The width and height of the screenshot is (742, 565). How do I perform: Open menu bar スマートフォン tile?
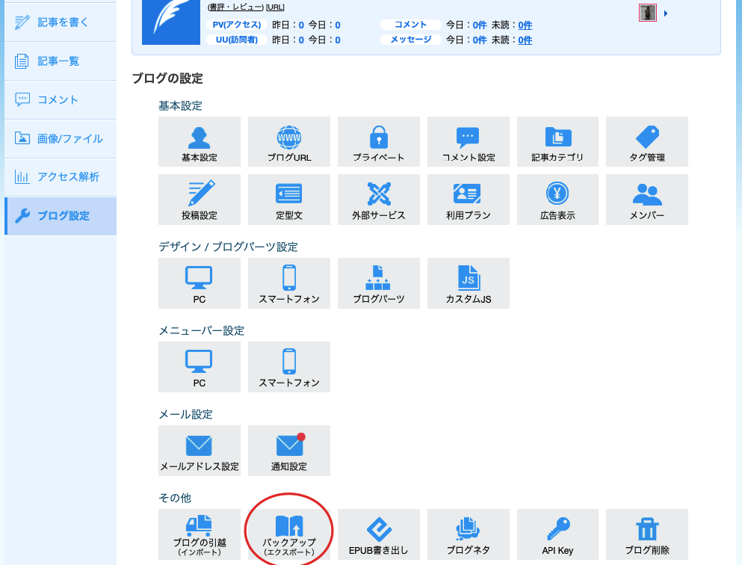click(x=289, y=367)
